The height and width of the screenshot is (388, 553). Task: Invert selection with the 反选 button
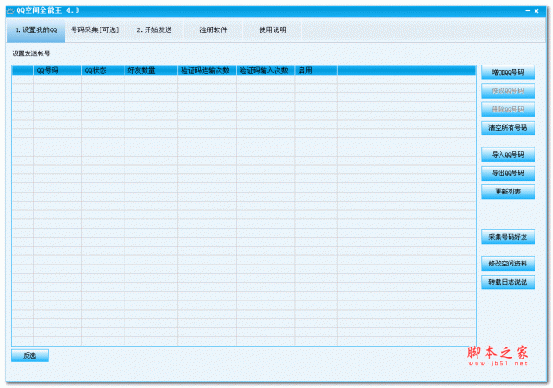[30, 356]
